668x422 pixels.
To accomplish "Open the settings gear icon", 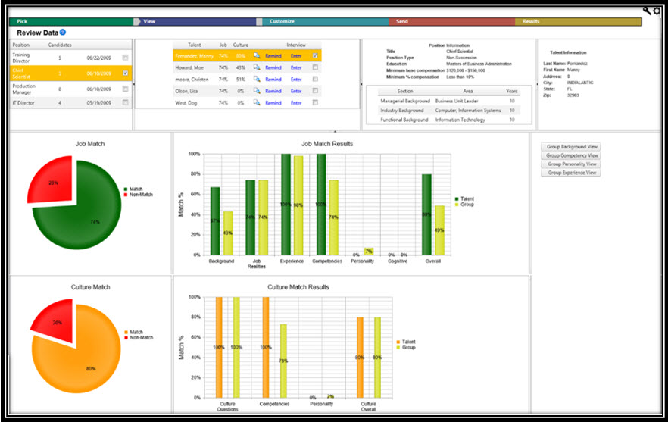I will [x=657, y=11].
